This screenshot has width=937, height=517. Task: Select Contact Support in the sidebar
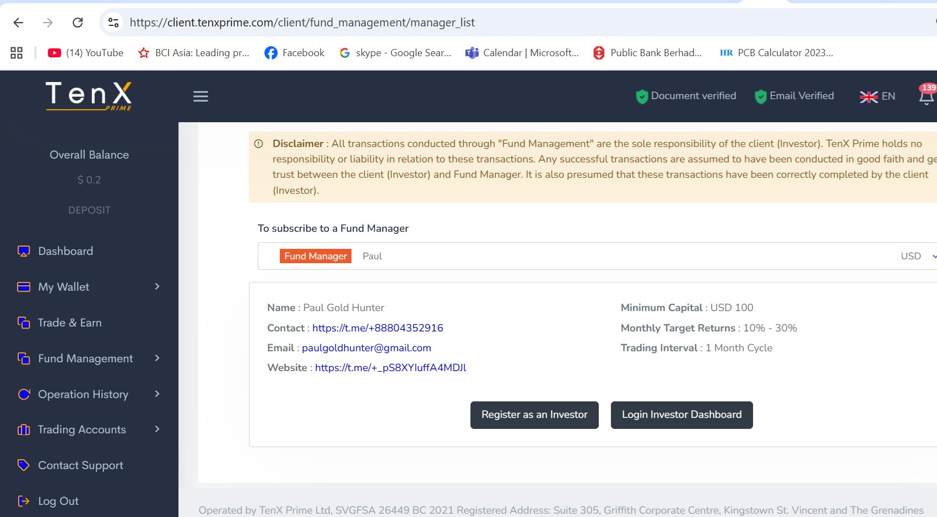(80, 465)
